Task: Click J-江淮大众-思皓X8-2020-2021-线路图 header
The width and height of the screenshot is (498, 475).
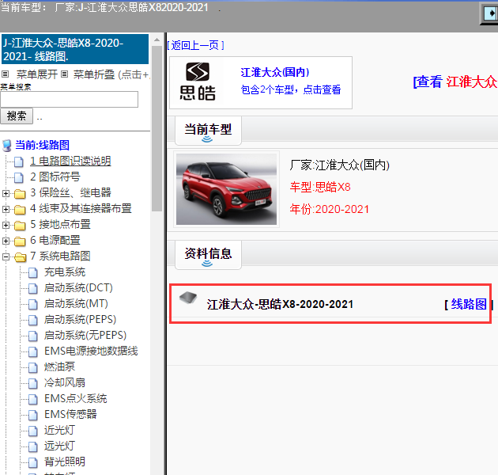Action: (75, 49)
